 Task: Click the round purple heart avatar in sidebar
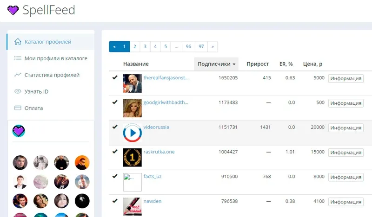19,131
